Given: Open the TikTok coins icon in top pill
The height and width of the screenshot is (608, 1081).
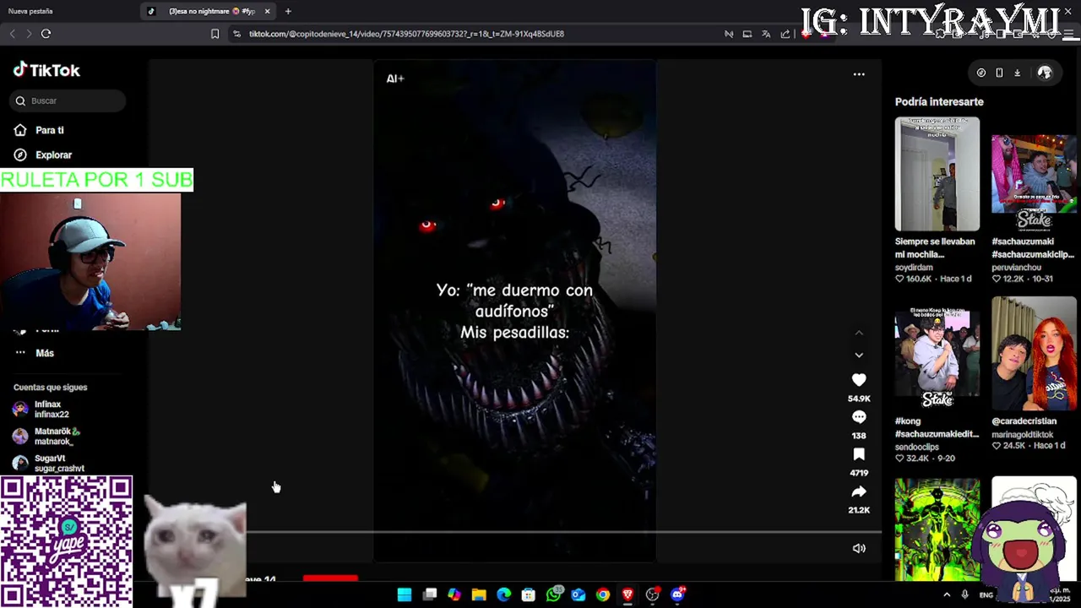Looking at the screenshot, I should point(981,73).
